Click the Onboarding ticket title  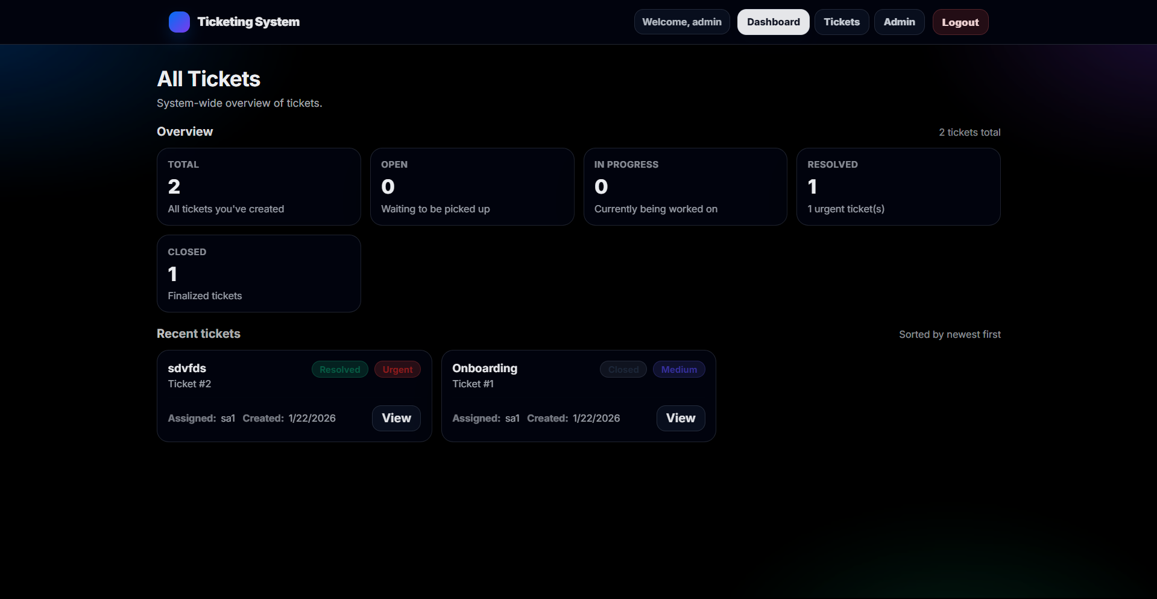pos(485,368)
